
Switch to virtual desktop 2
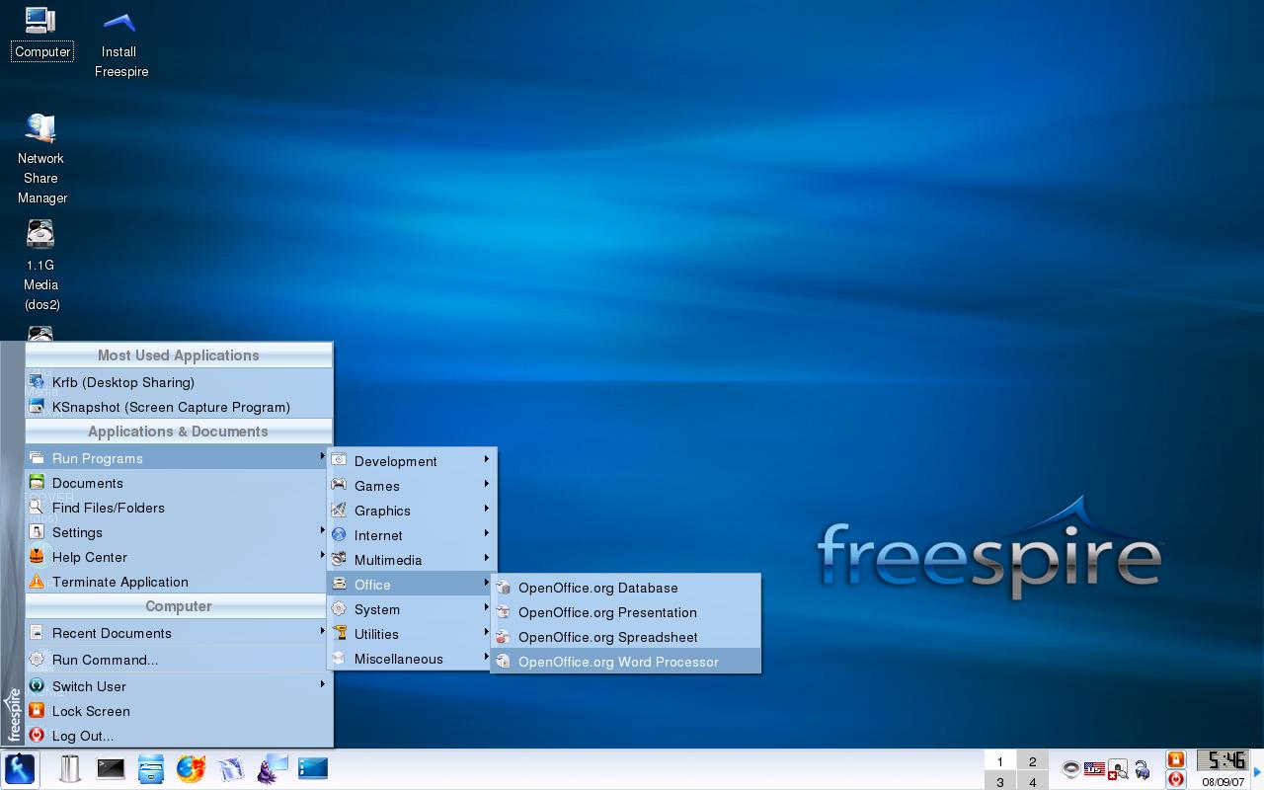1032,761
